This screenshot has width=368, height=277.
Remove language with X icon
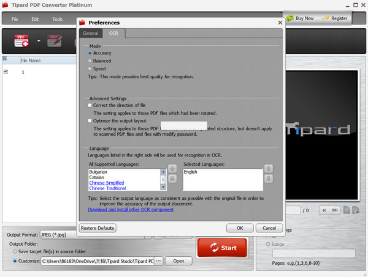pos(172,179)
